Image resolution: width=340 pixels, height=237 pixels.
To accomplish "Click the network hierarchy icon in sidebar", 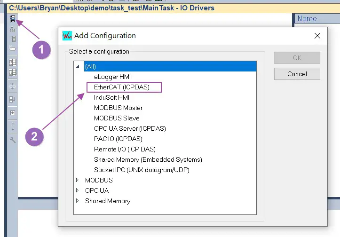I will coord(12,29).
